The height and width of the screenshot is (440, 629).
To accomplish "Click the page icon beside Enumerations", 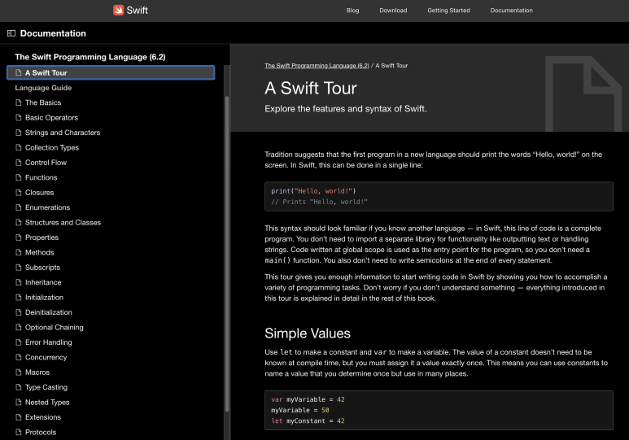I will pyautogui.click(x=18, y=207).
